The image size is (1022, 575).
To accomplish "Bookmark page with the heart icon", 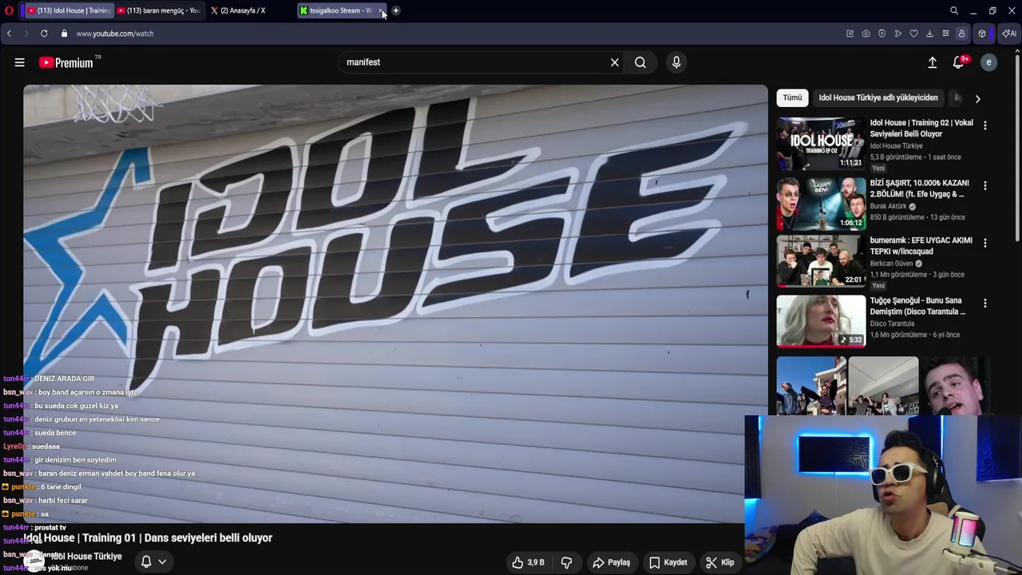I will (913, 34).
